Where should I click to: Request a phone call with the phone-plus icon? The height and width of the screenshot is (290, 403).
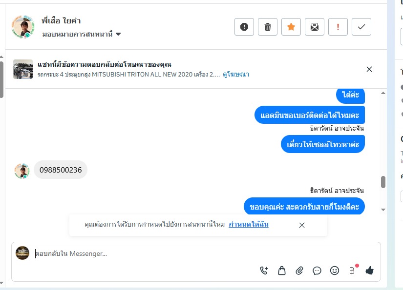coord(264,271)
